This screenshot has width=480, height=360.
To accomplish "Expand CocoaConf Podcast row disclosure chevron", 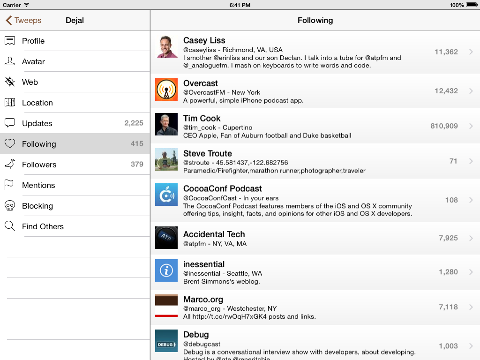I will click(471, 200).
